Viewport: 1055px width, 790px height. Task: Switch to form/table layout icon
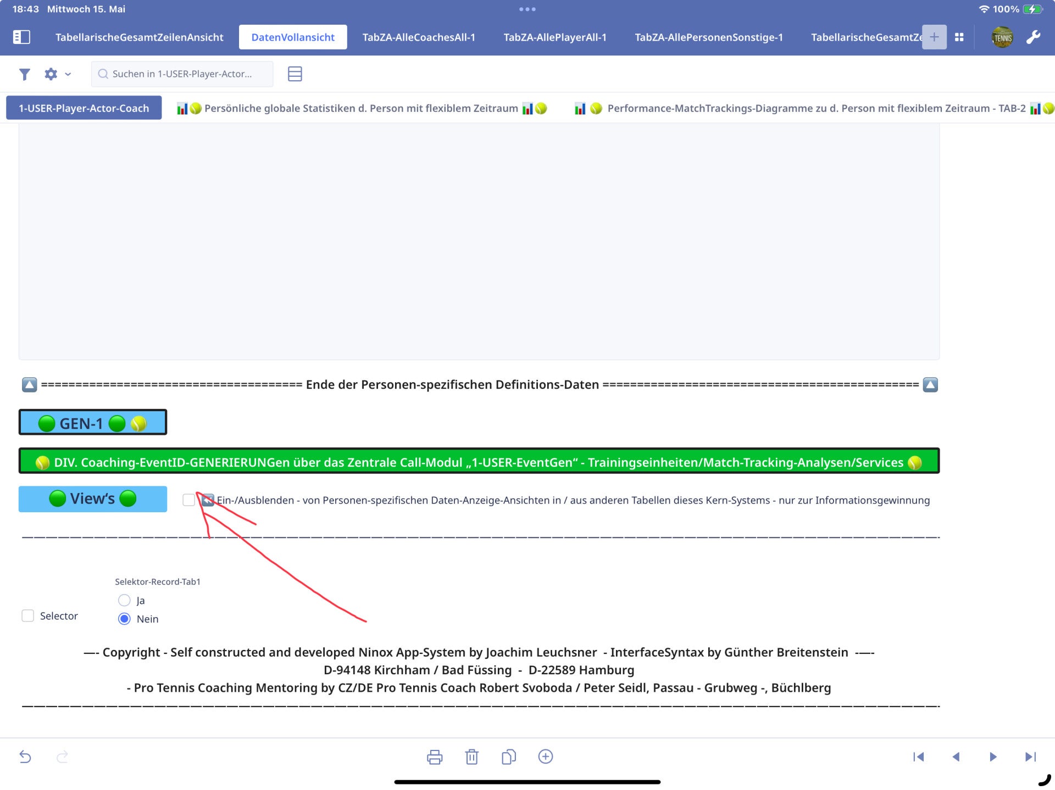tap(295, 74)
